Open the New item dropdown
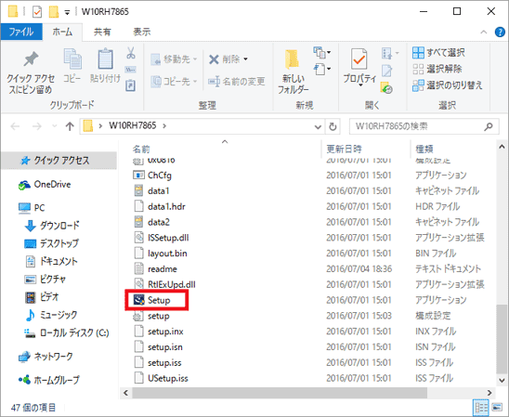509x417 pixels. (x=322, y=52)
